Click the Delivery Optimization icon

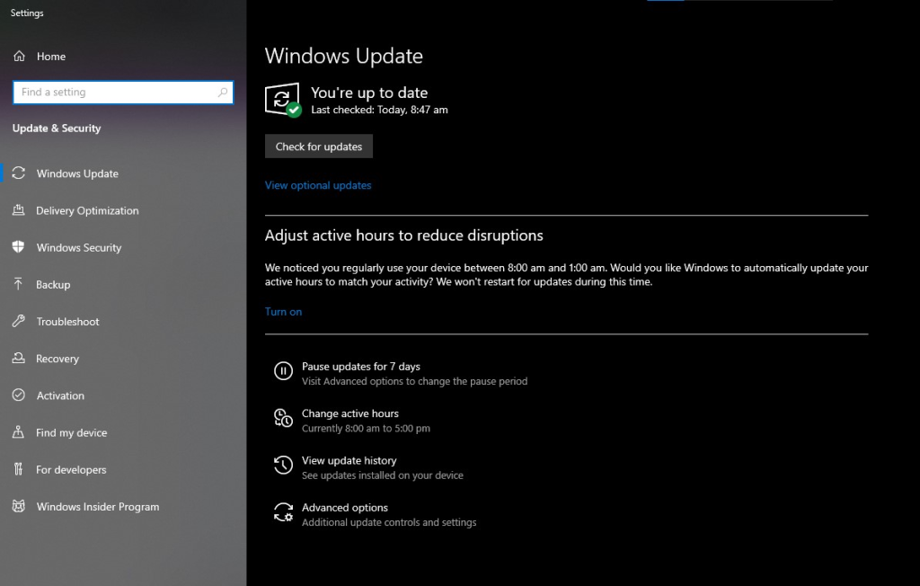19,210
